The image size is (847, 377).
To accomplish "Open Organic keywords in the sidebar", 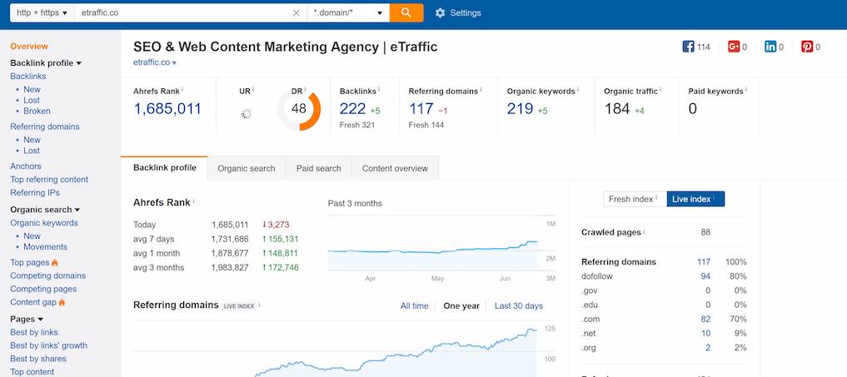I will point(44,223).
